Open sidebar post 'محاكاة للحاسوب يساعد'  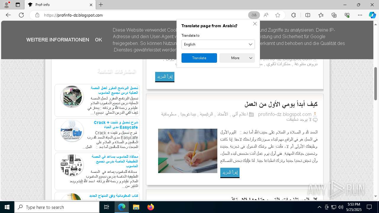pyautogui.click(x=115, y=161)
